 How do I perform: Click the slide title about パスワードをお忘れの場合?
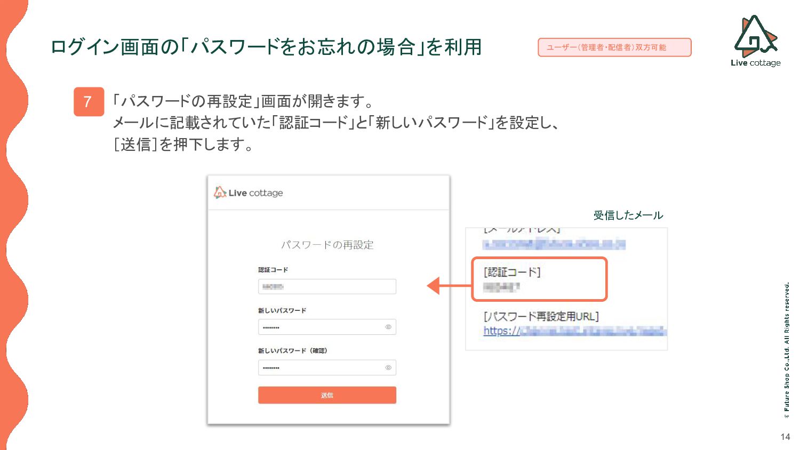coord(266,47)
